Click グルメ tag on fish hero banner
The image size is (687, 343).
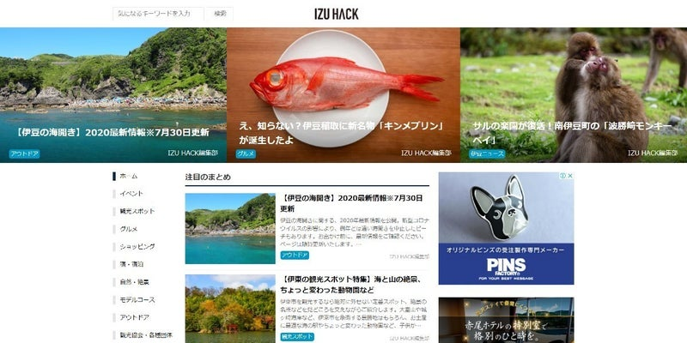[246, 154]
